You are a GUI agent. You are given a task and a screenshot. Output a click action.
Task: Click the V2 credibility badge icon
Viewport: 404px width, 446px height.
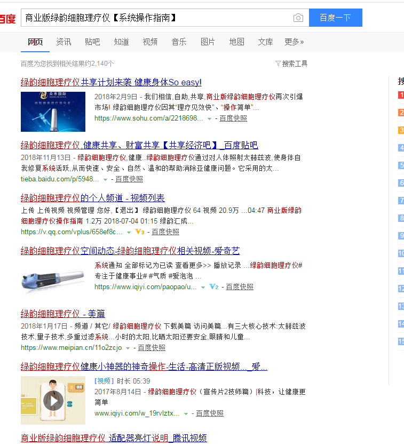(213, 287)
